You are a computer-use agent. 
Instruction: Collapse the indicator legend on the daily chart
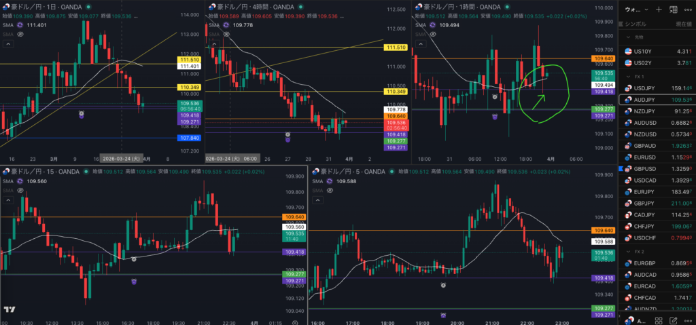point(7,43)
